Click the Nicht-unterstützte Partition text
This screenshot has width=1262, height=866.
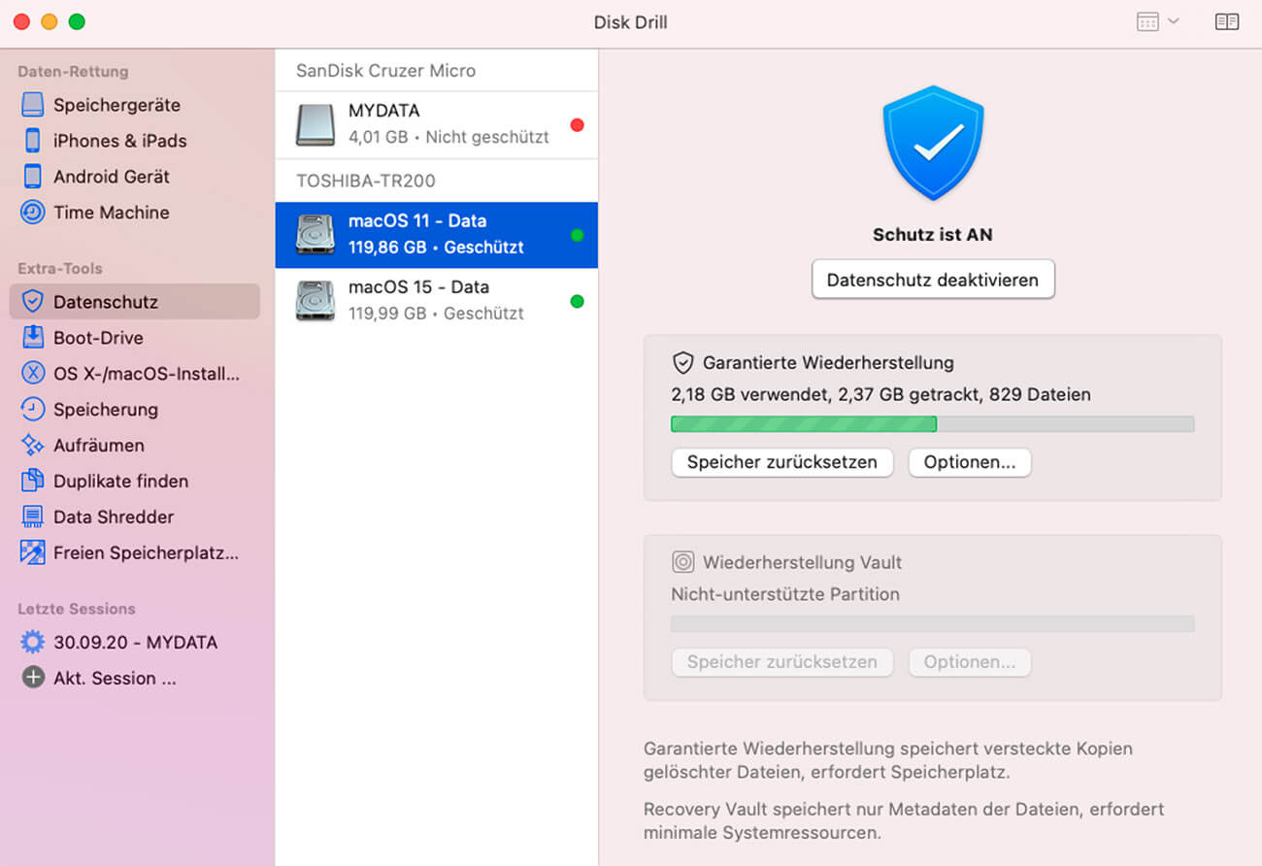click(x=785, y=594)
